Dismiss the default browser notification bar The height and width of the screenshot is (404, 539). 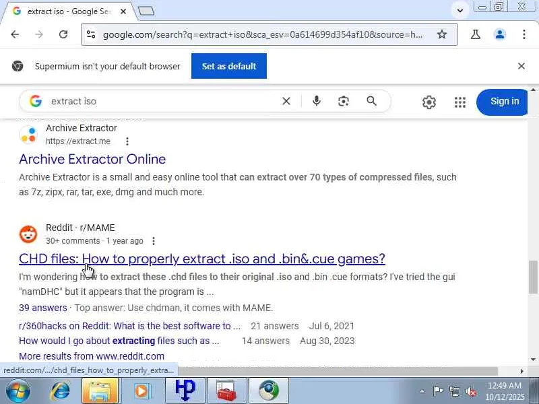(x=521, y=66)
